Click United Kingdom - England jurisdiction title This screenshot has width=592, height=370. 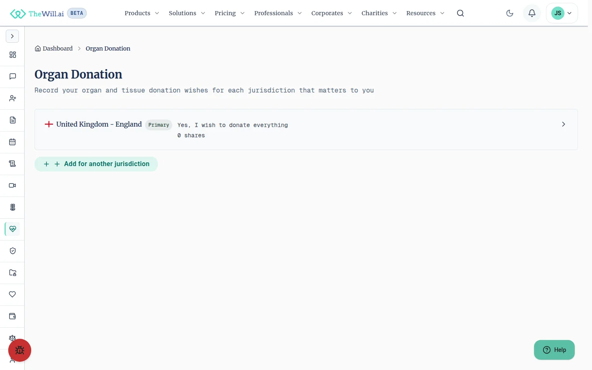point(99,124)
